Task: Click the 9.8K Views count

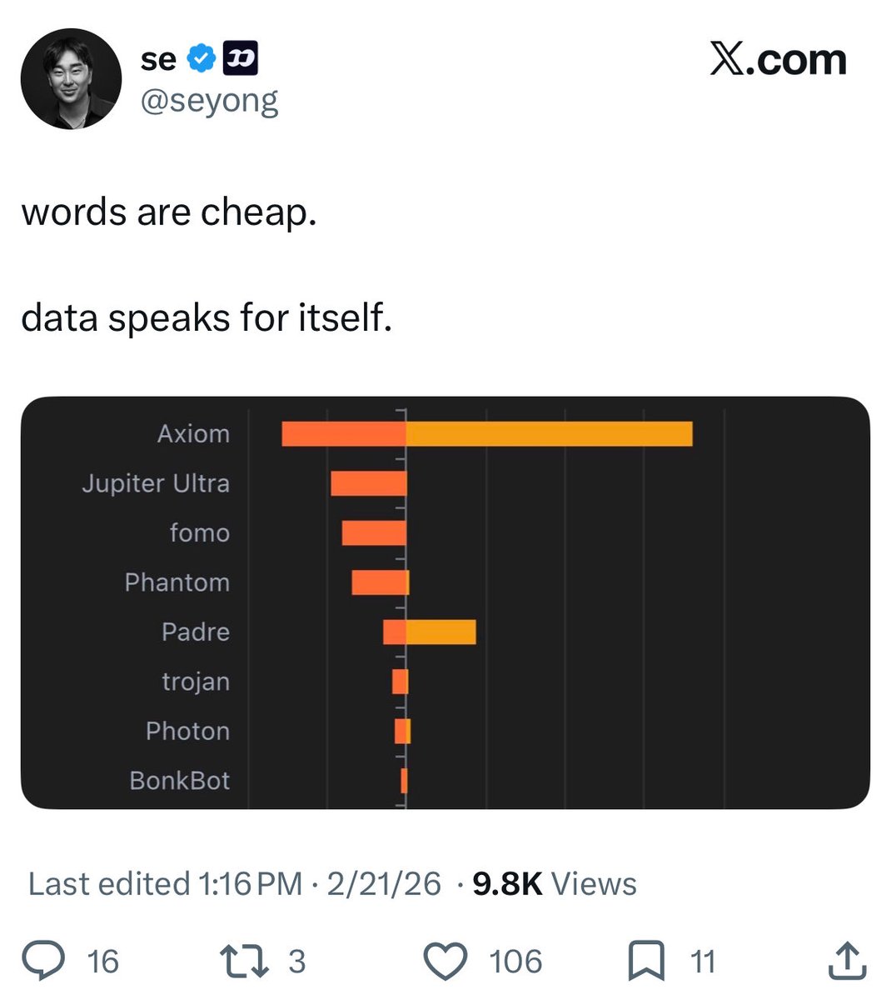Action: 555,883
